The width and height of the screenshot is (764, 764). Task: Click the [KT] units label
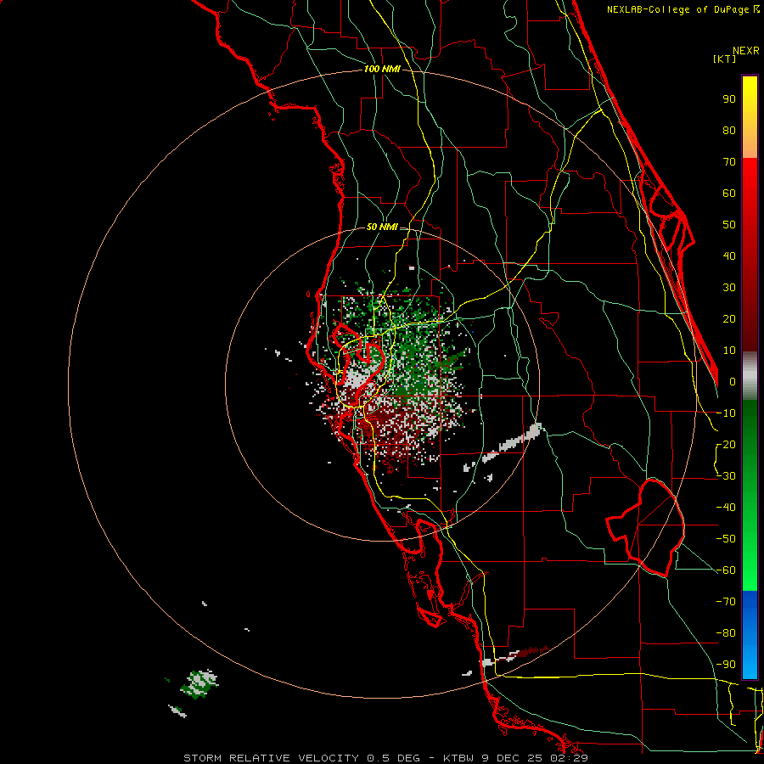point(725,59)
